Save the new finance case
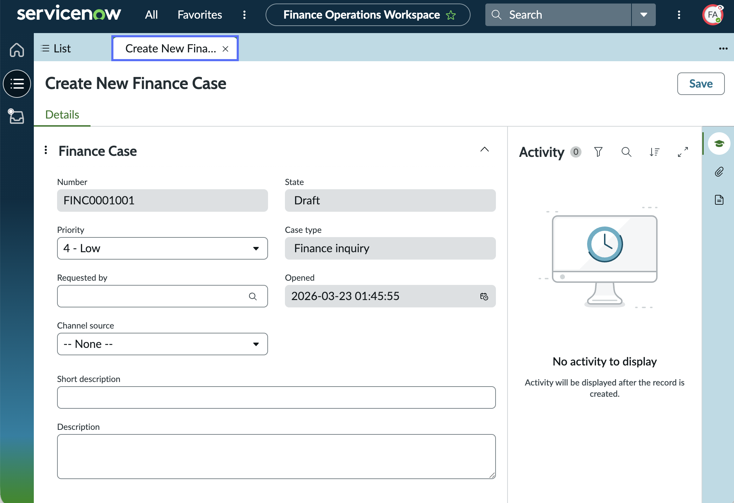The height and width of the screenshot is (503, 734). (x=701, y=84)
